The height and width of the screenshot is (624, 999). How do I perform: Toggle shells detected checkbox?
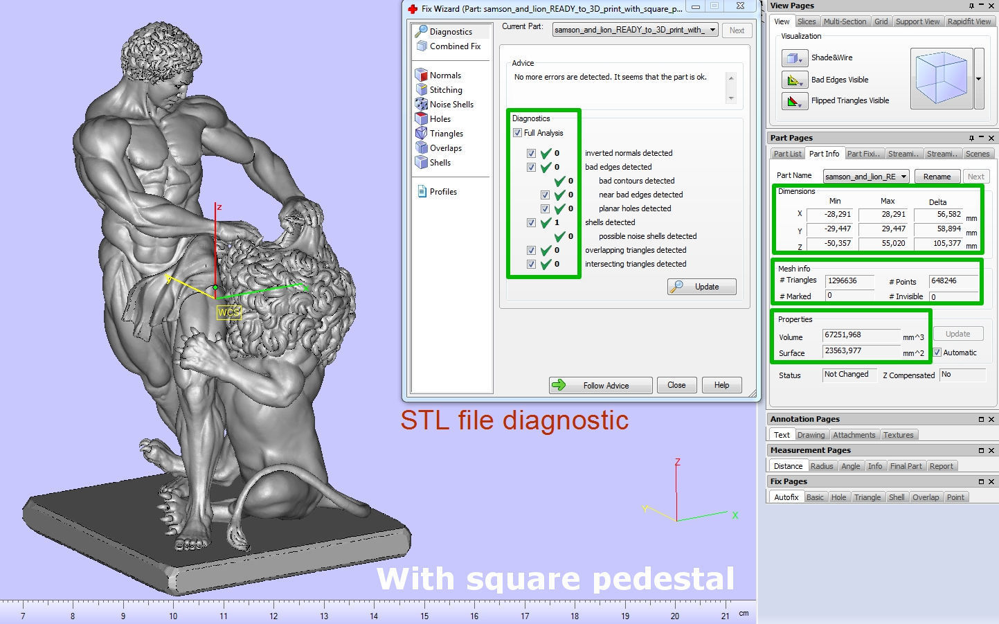(x=531, y=222)
